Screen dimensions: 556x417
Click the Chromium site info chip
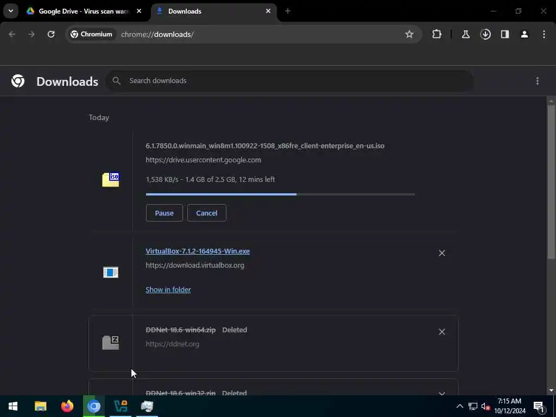[x=91, y=34]
